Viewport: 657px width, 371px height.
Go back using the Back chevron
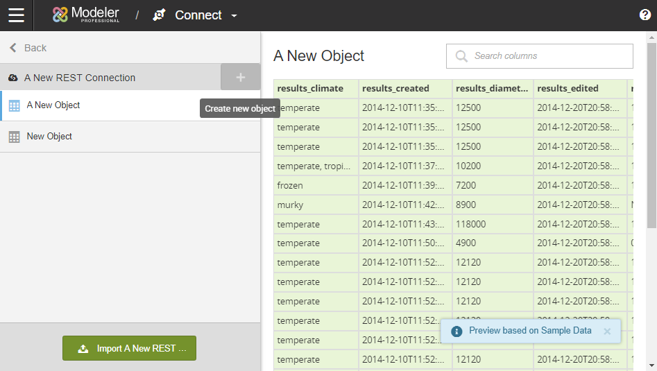pos(13,48)
